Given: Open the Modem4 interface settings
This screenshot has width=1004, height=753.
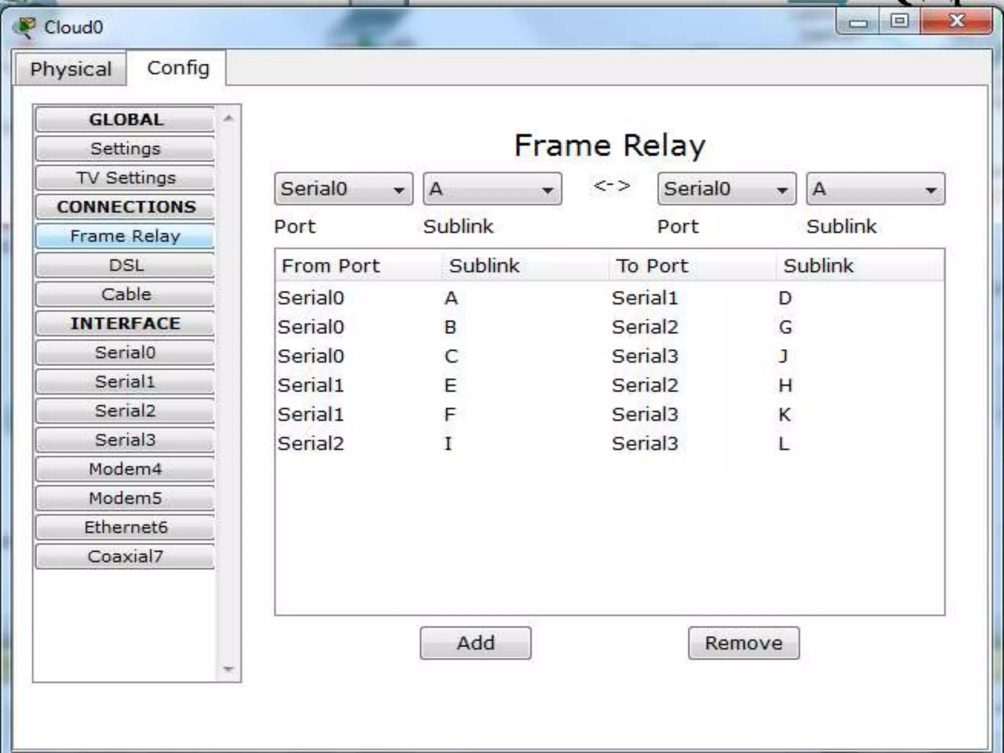Looking at the screenshot, I should (x=125, y=469).
